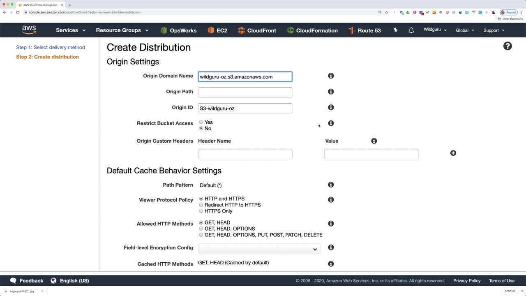Click the Feedback button in footer
This screenshot has width=526, height=296.
coord(27,281)
